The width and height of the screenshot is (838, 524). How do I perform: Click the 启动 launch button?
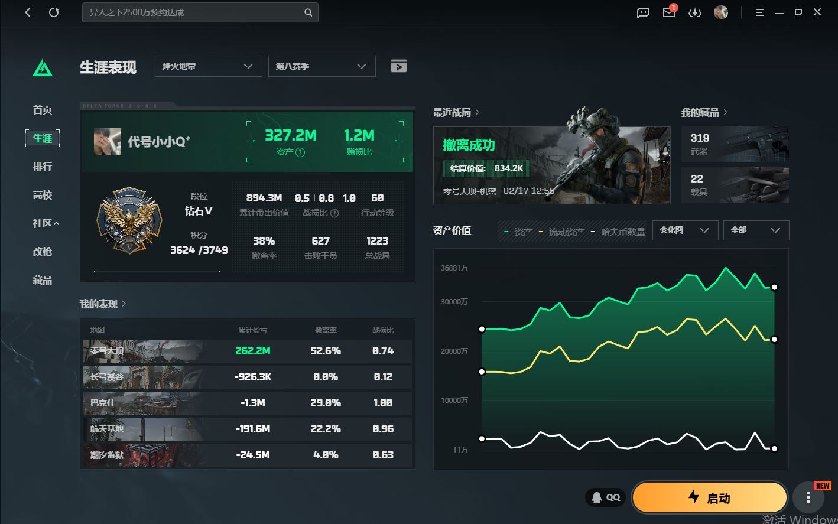(709, 498)
